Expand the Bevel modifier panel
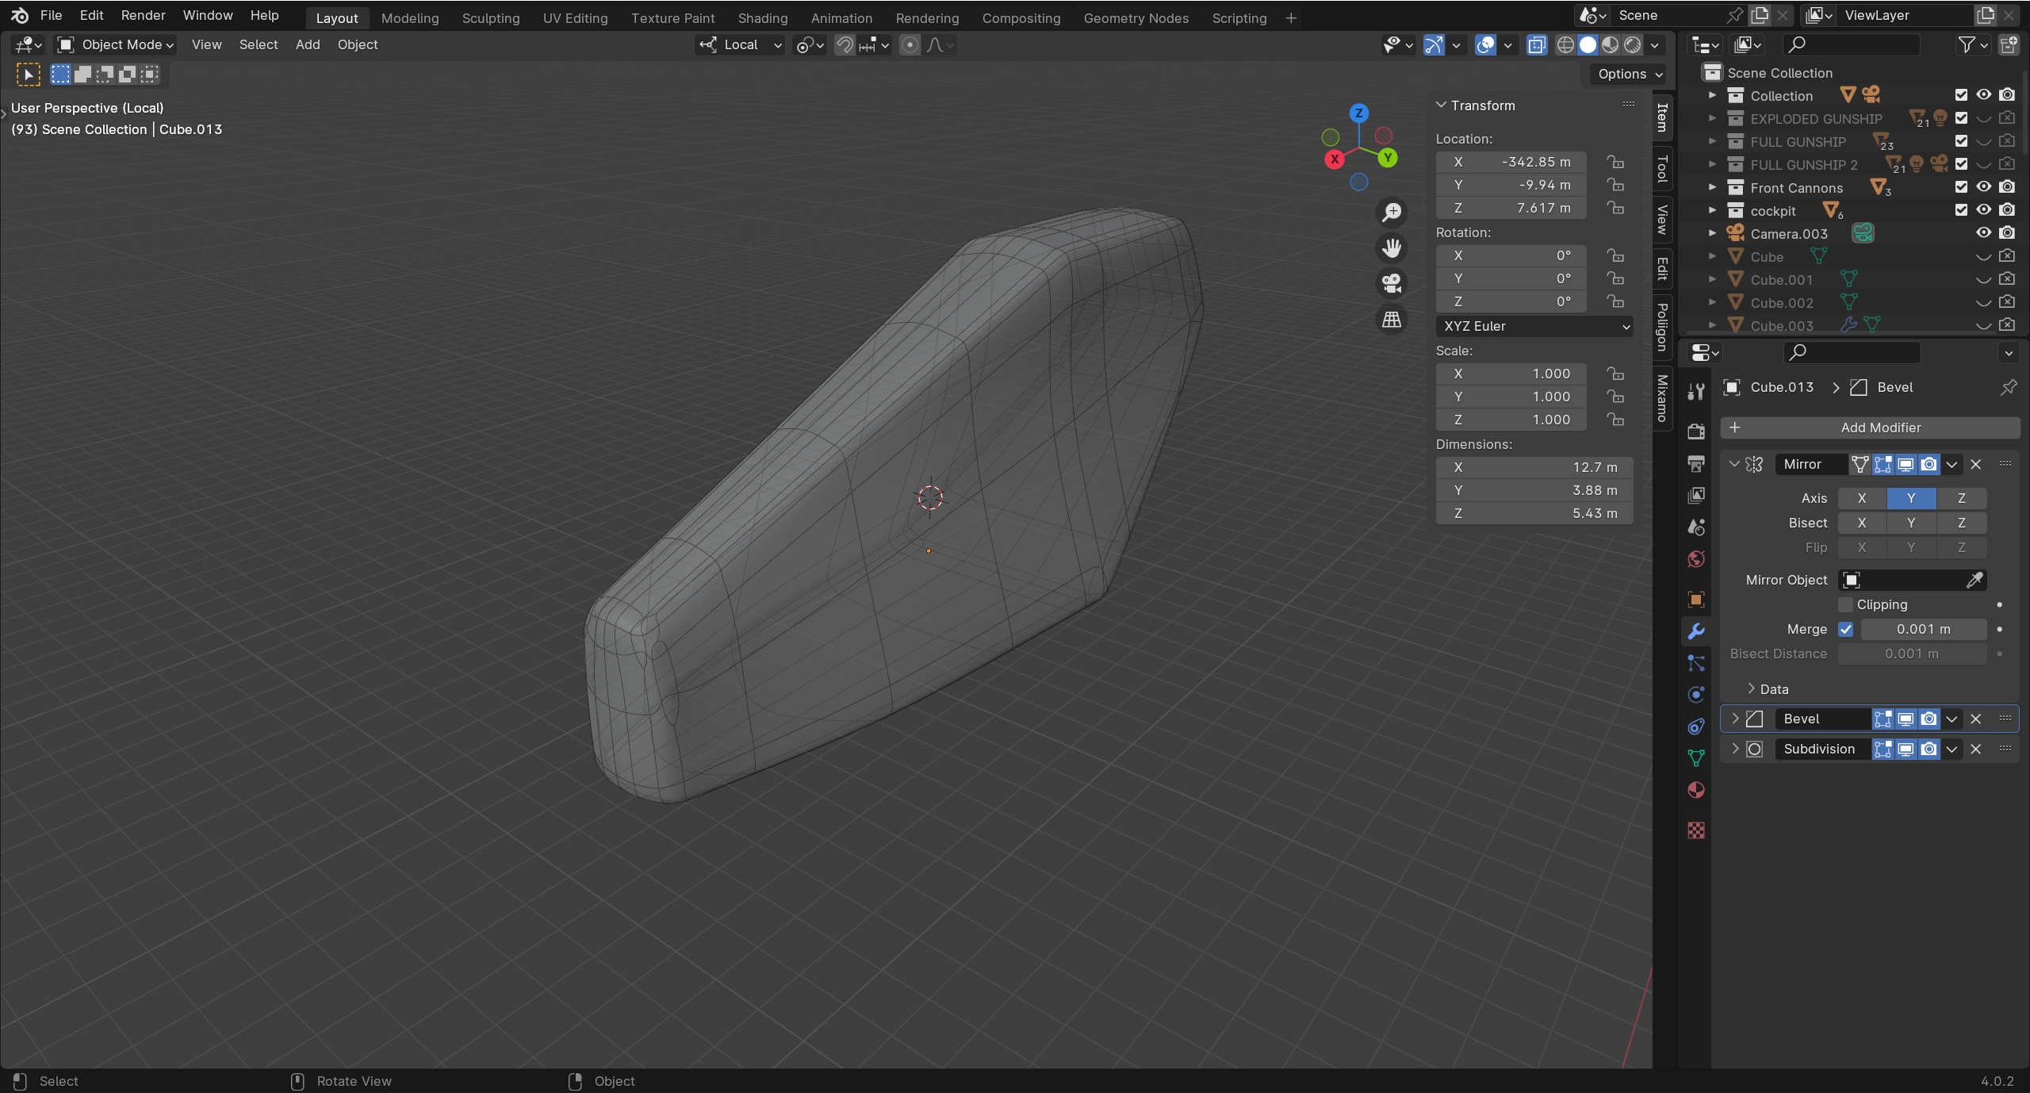The height and width of the screenshot is (1093, 2030). point(1735,719)
